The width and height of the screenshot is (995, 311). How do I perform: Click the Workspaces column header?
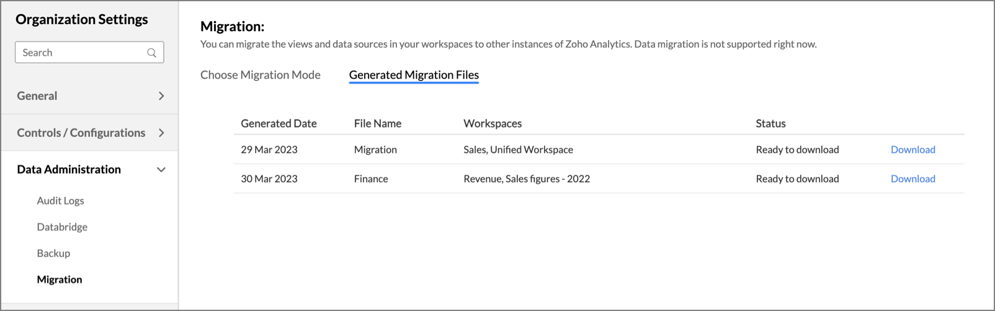pos(493,123)
